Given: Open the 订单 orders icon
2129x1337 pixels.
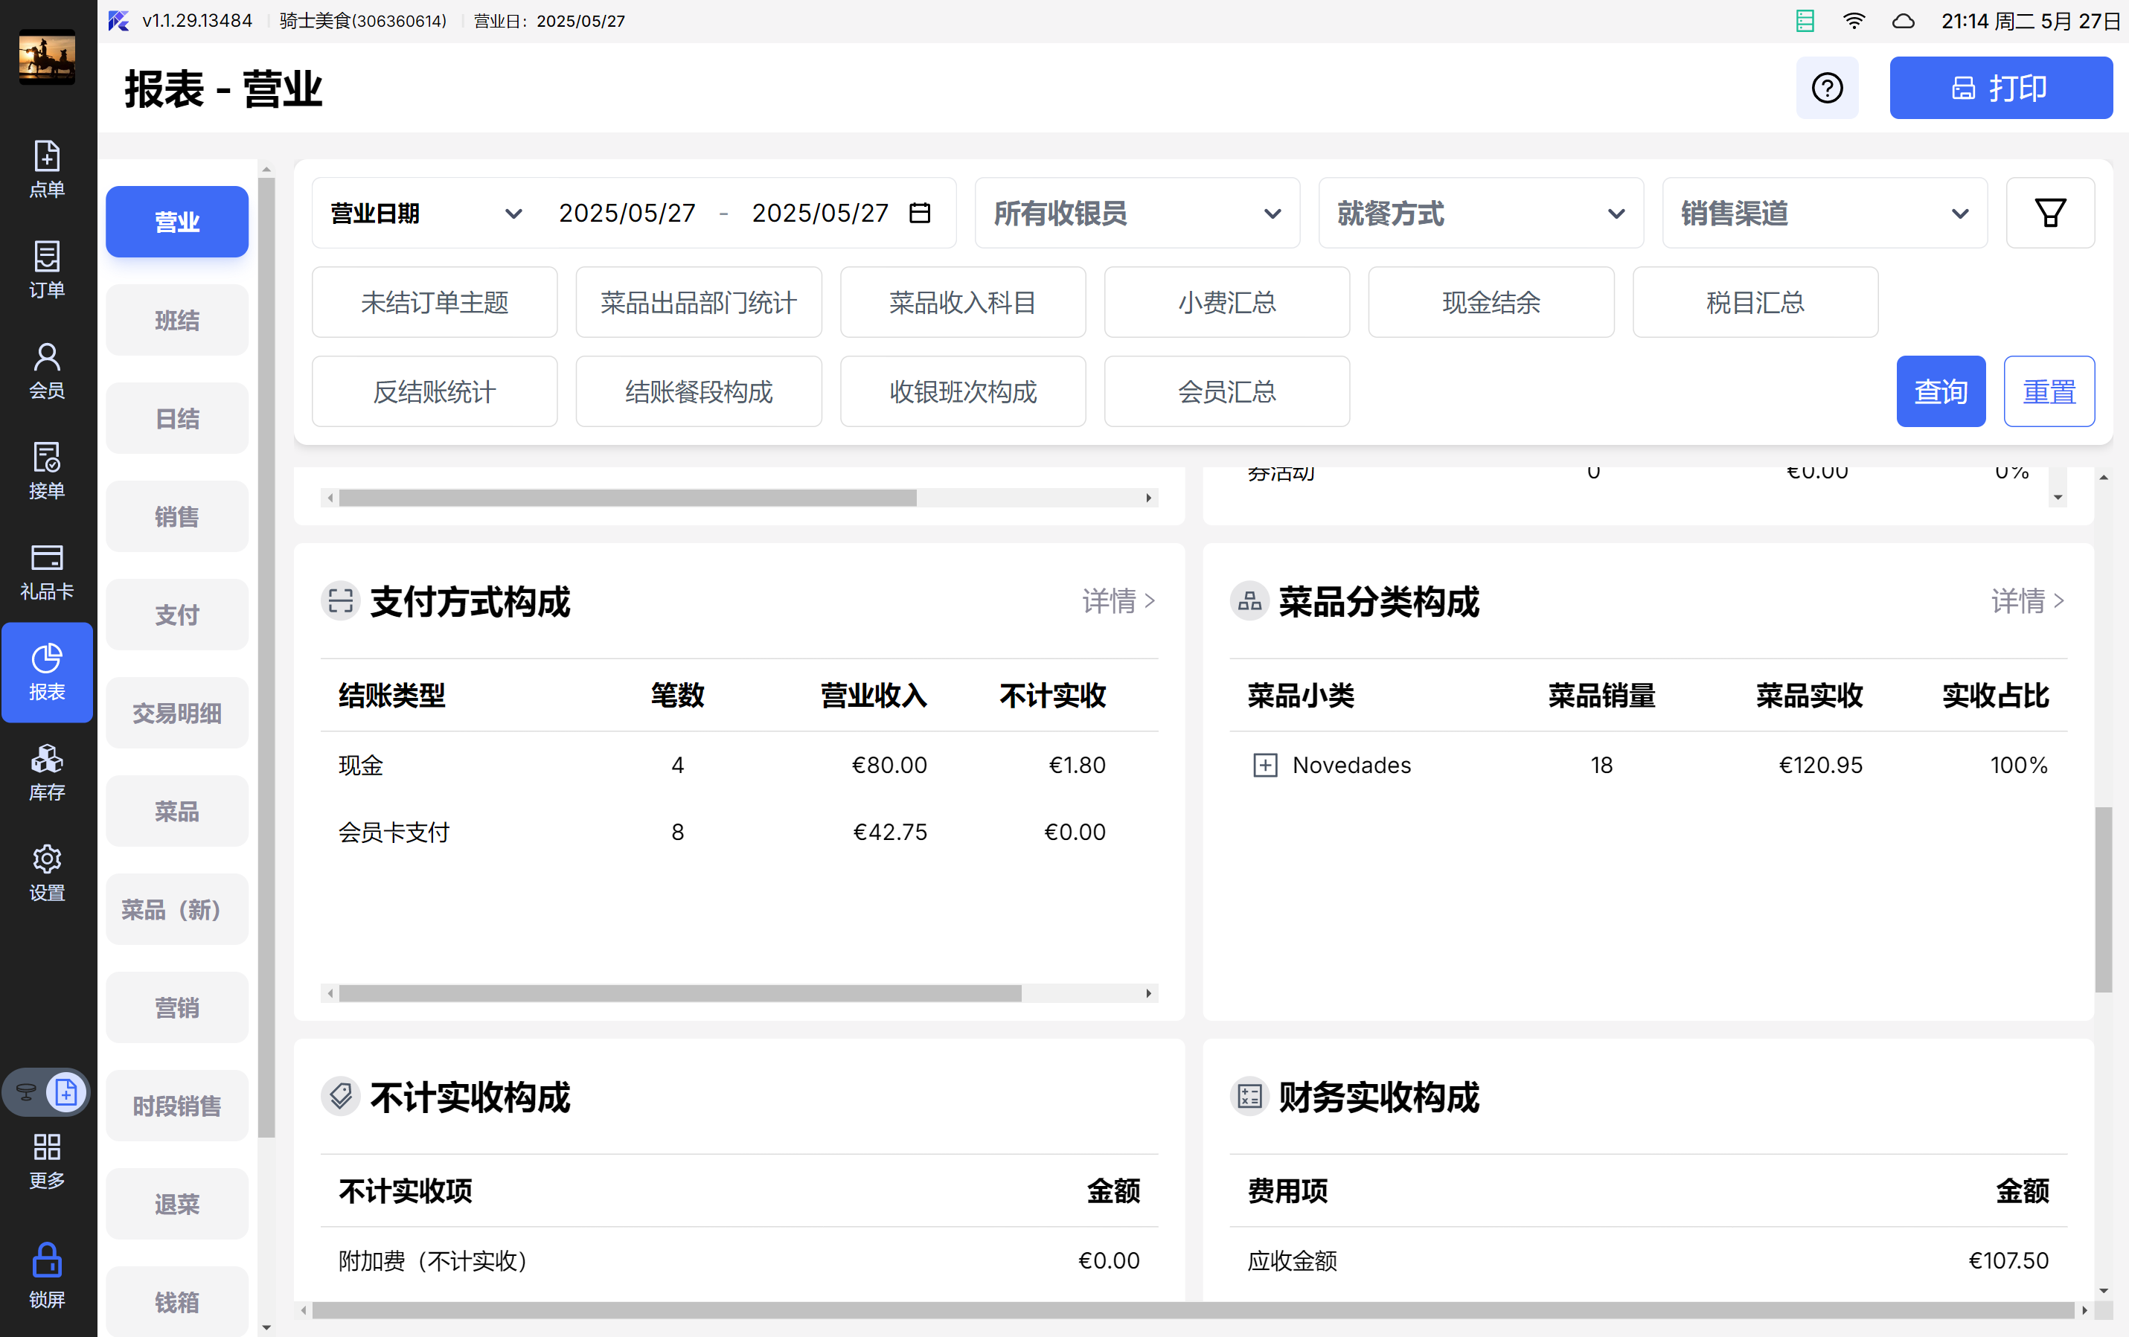Looking at the screenshot, I should click(47, 269).
